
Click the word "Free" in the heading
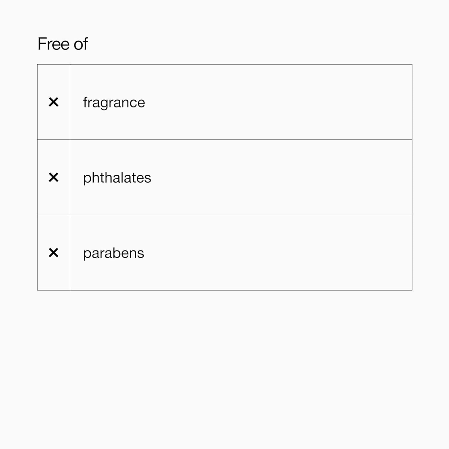point(54,44)
